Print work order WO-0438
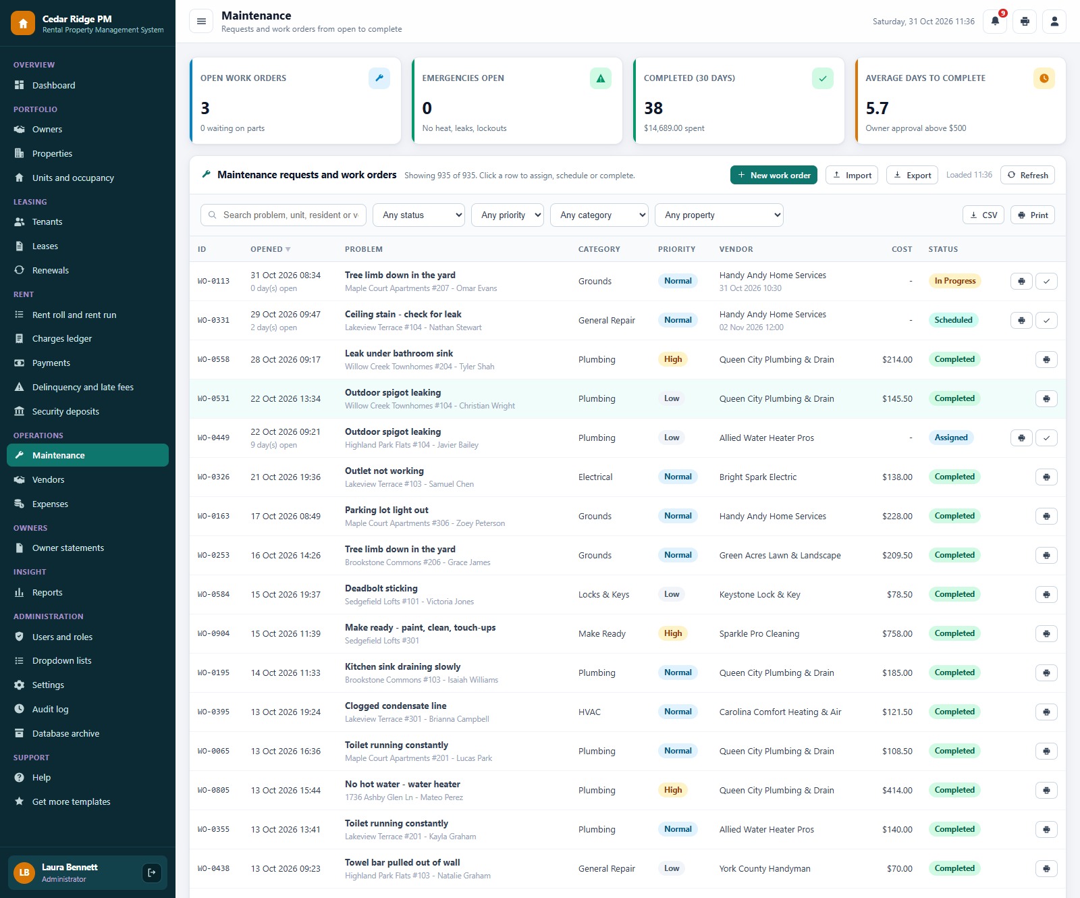Image resolution: width=1080 pixels, height=898 pixels. click(1046, 869)
